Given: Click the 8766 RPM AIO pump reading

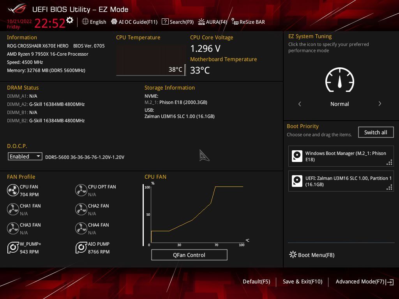Looking at the screenshot, I should [x=99, y=252].
